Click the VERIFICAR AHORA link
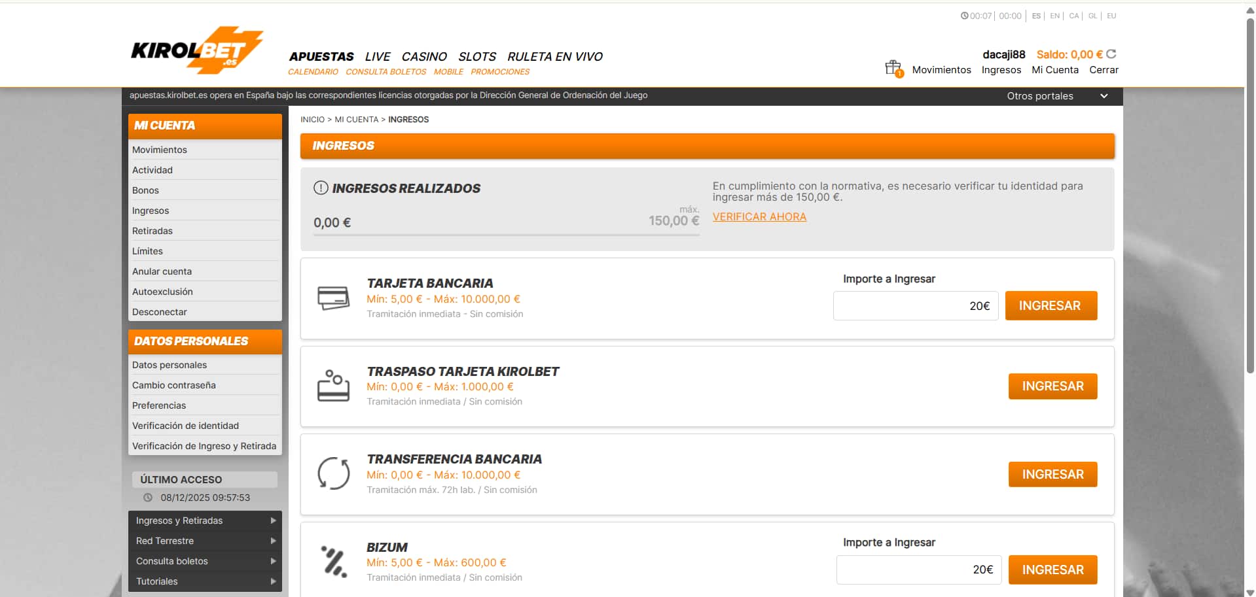 [x=759, y=216]
